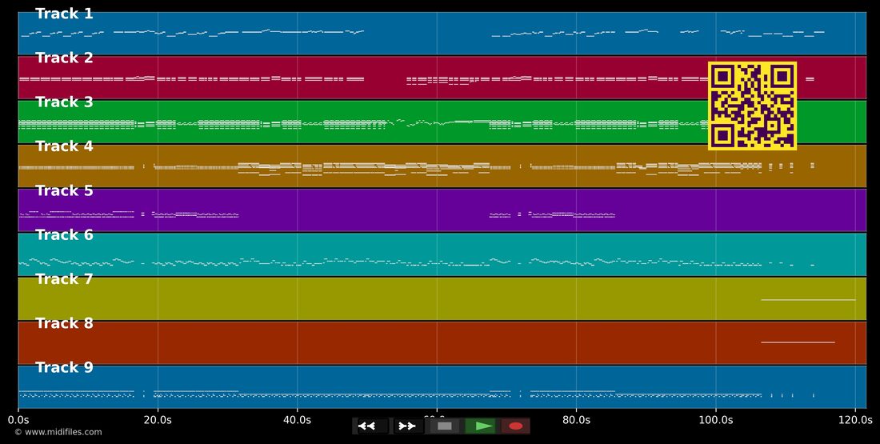Select the Track 6 label

pos(64,234)
